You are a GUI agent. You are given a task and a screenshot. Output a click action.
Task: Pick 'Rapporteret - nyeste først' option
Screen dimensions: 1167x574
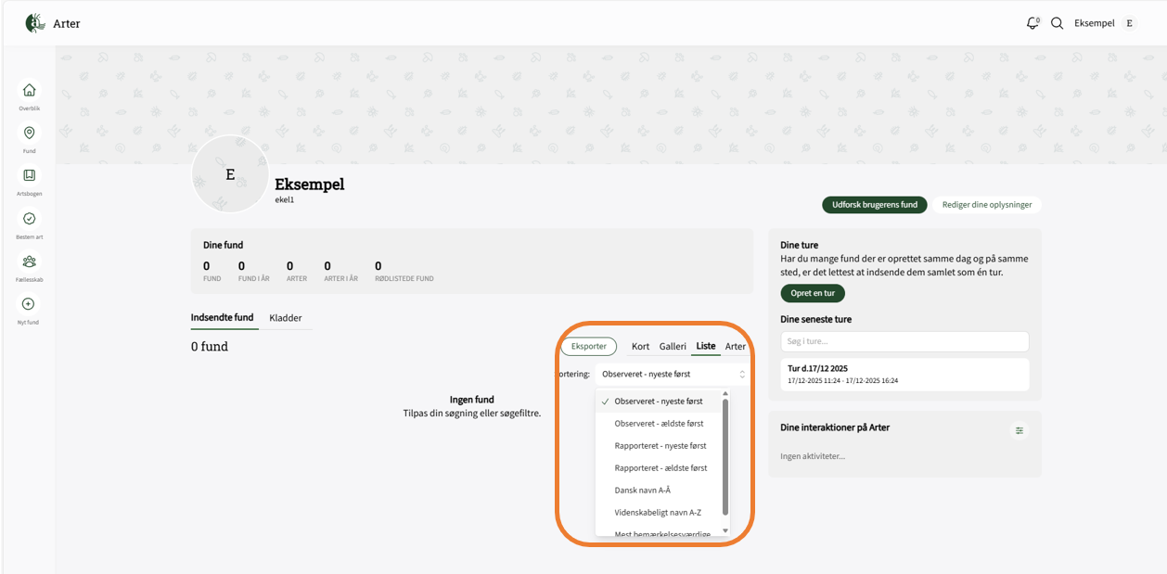(x=660, y=446)
